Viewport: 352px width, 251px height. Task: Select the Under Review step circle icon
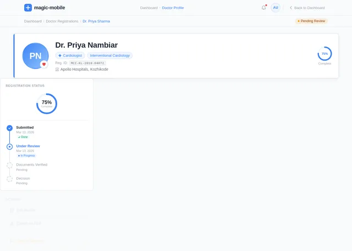point(9,146)
